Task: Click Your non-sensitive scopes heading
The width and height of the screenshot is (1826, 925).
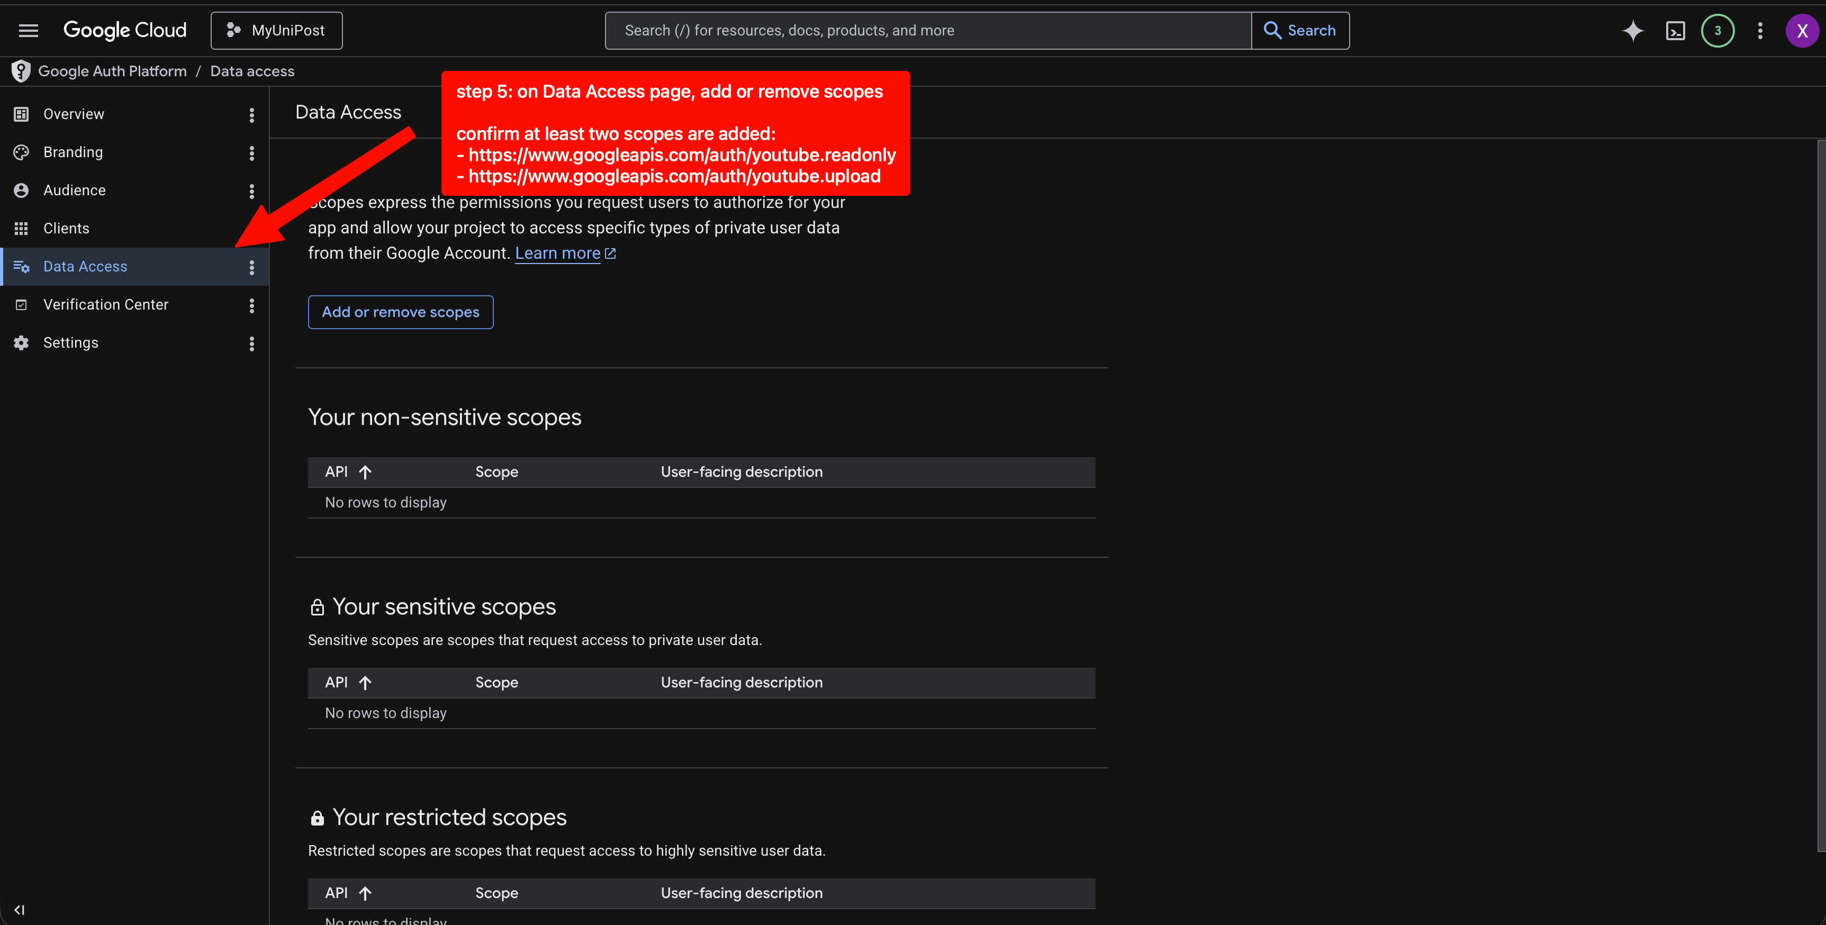Action: click(x=445, y=418)
